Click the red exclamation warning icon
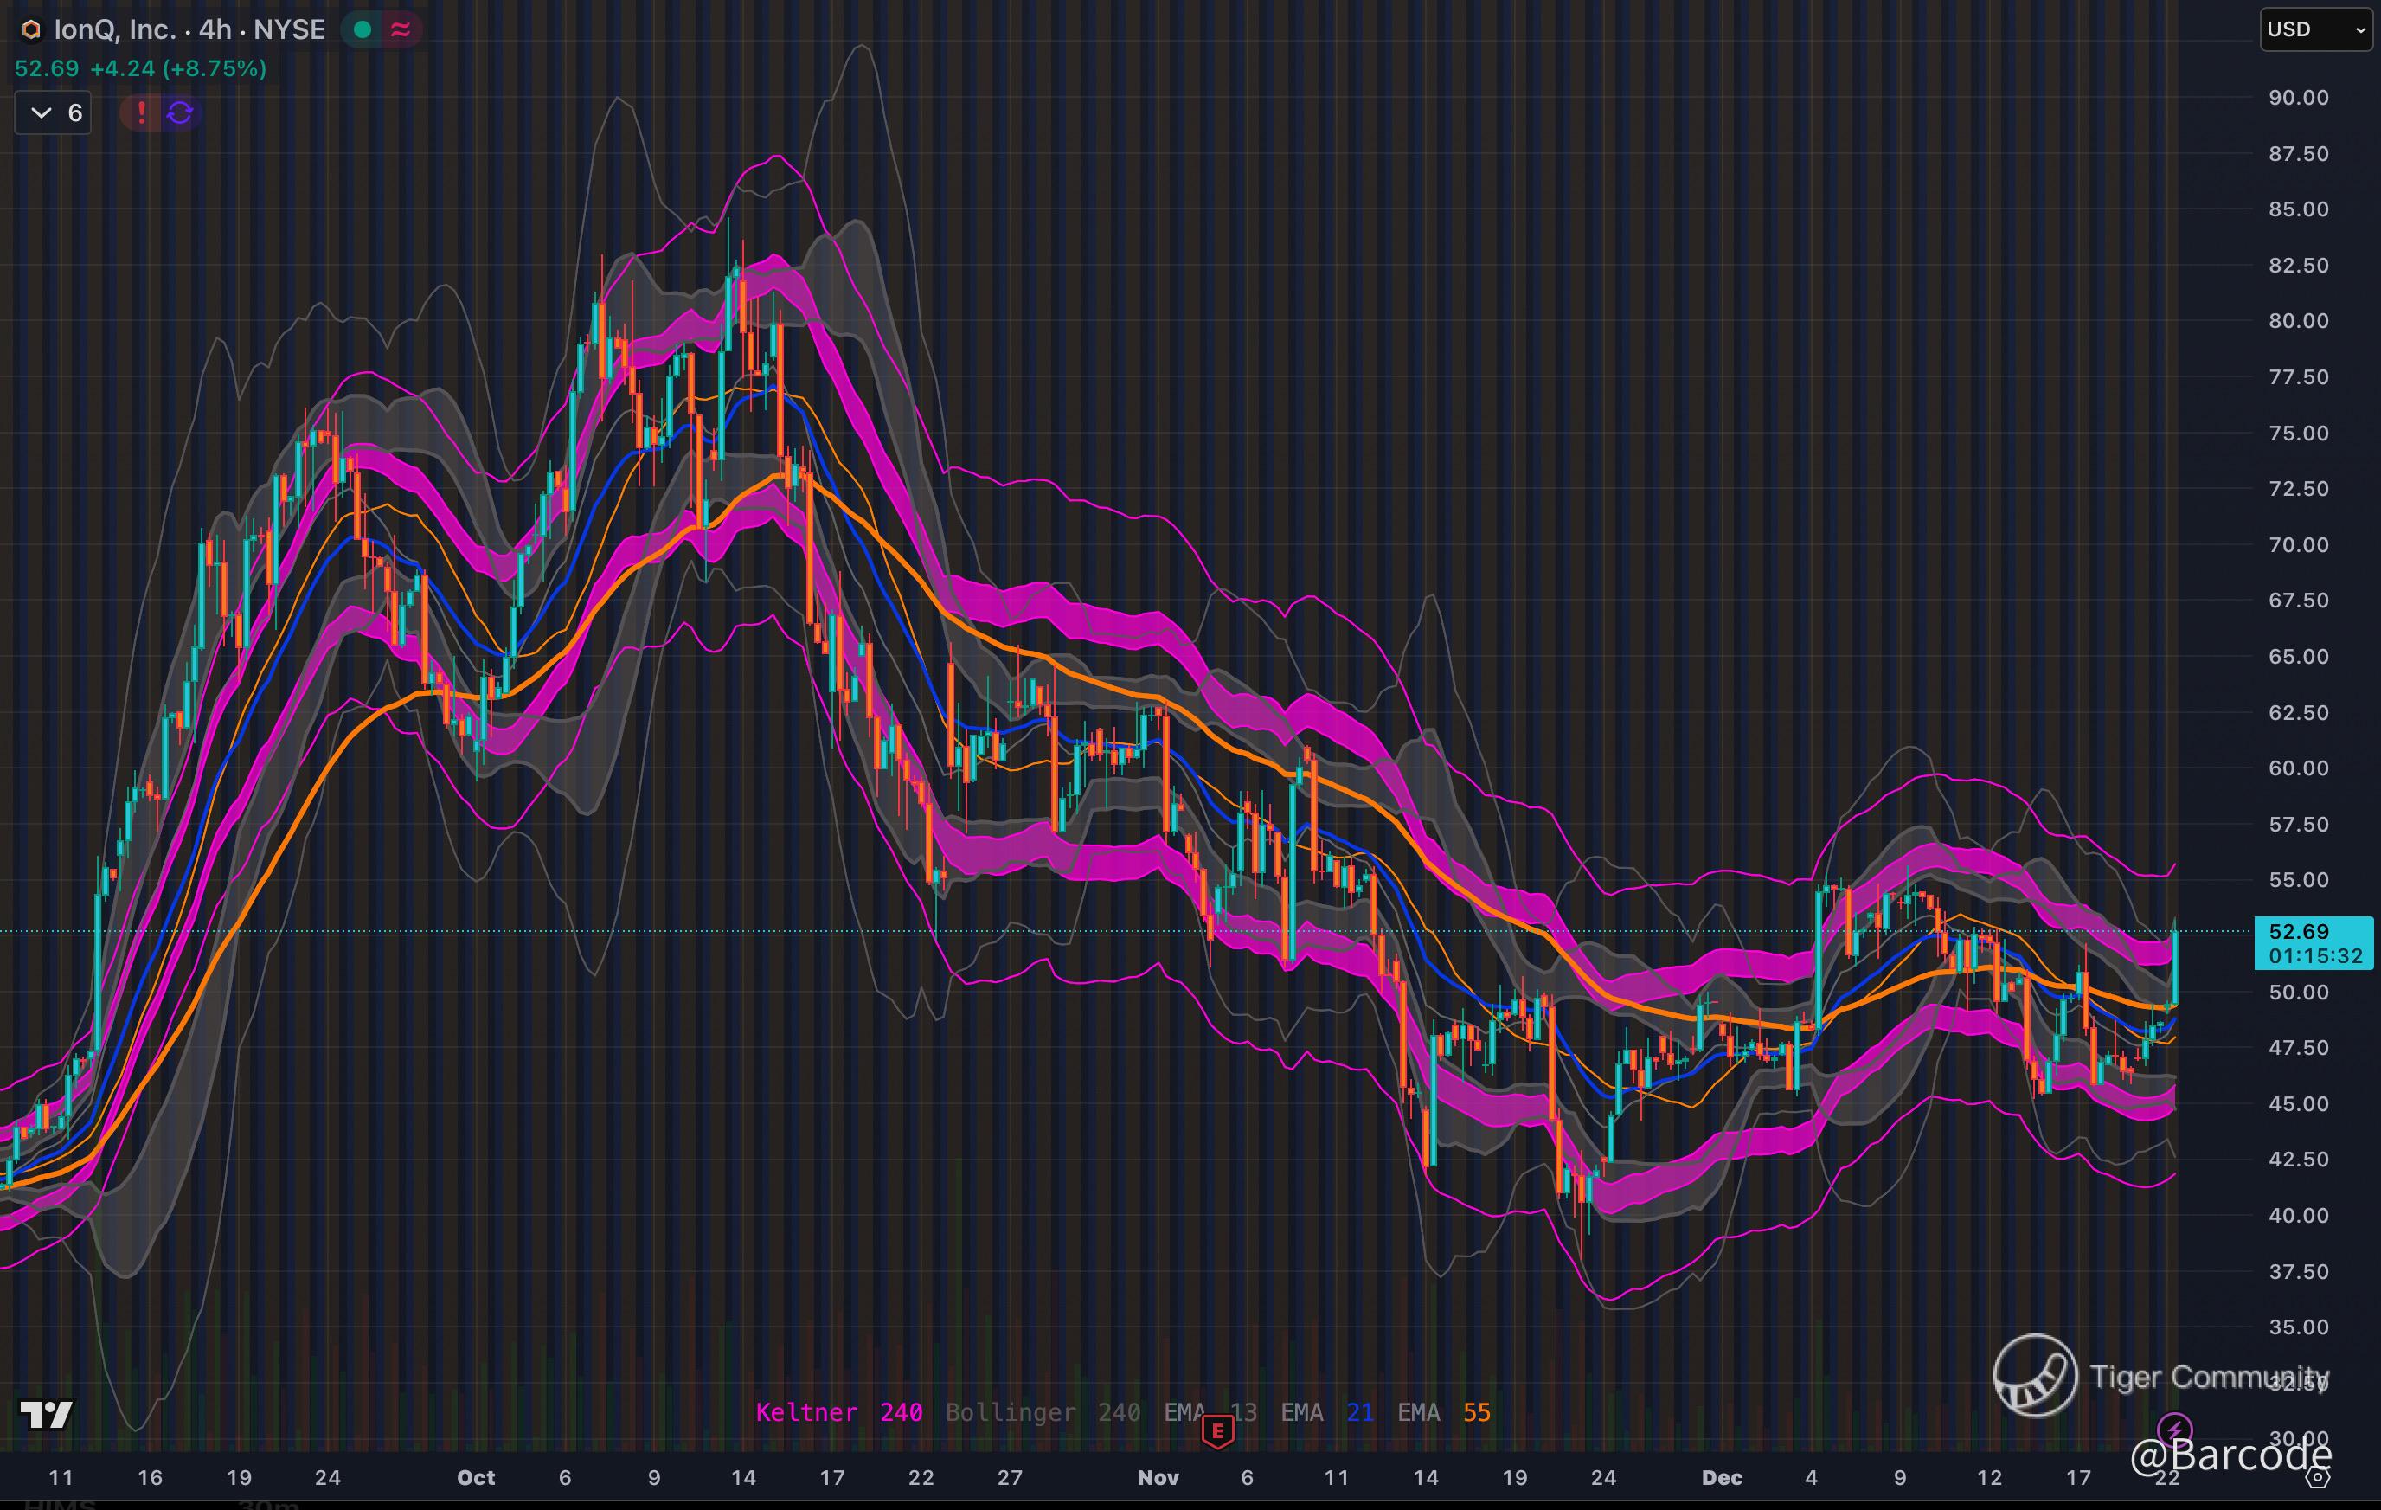 (141, 112)
